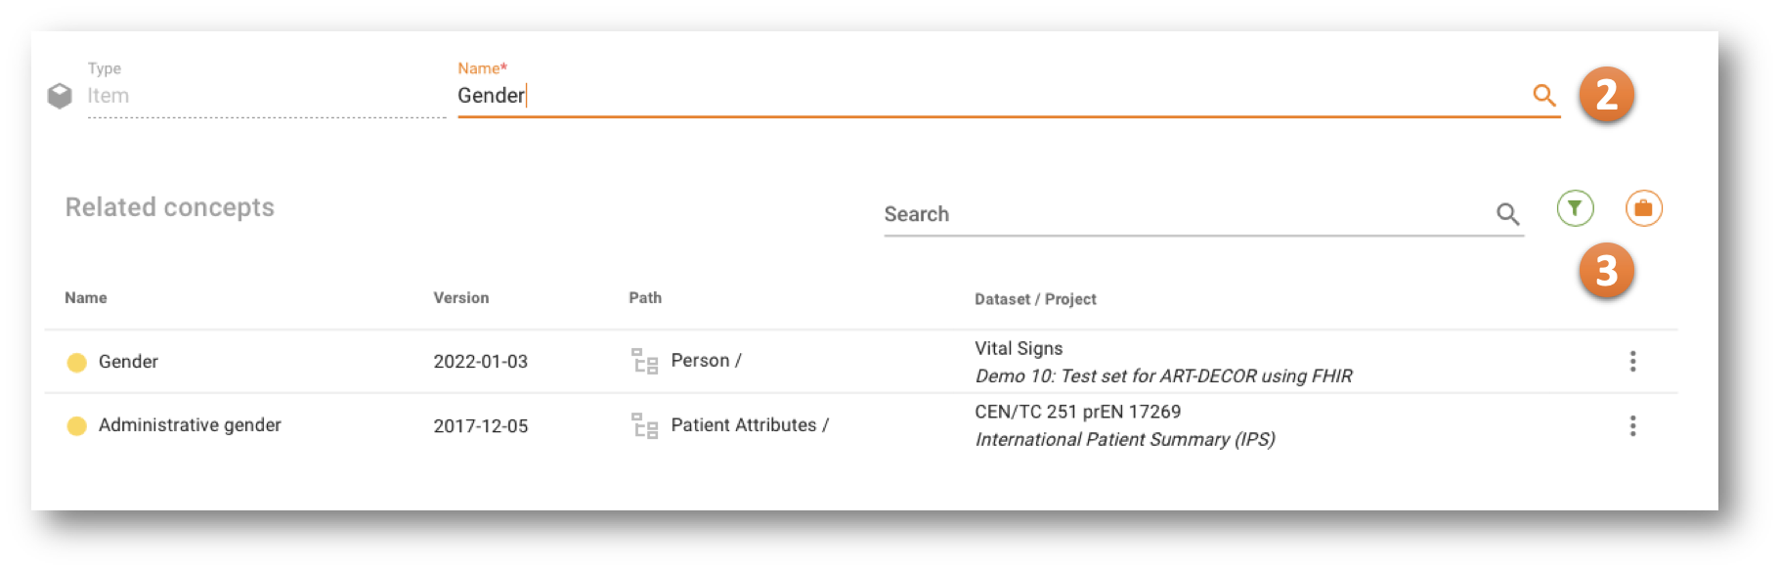This screenshot has width=1779, height=571.
Task: Click the cube Item type icon
Action: [60, 96]
